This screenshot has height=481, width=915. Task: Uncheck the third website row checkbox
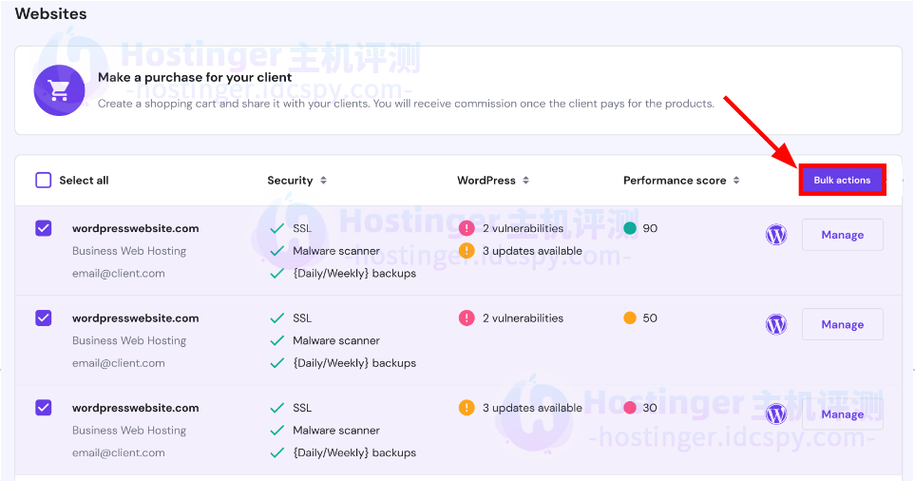click(x=43, y=408)
